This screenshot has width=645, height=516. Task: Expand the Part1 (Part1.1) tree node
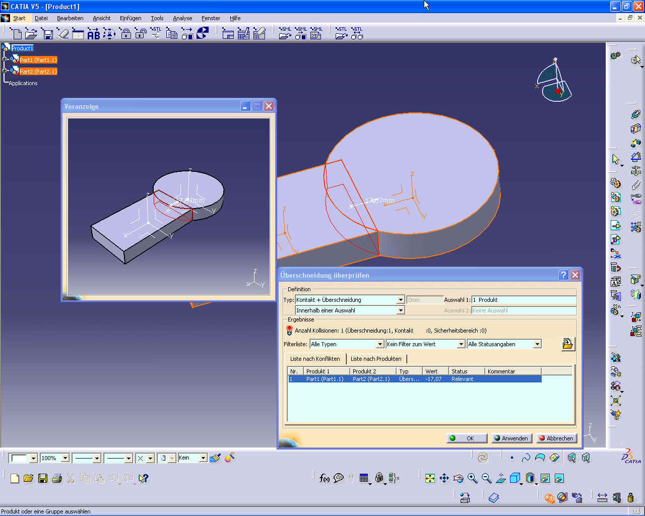(5, 59)
